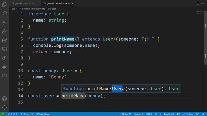Image resolution: width=207 pixels, height=116 pixels.
Task: Click the src breadcrumb
Action: coord(13,9)
